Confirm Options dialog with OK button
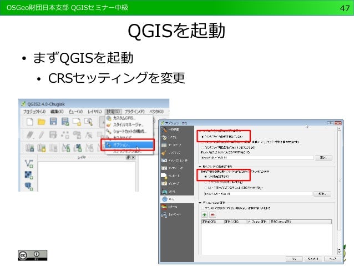This screenshot has width=354, height=266. pyautogui.click(x=294, y=259)
